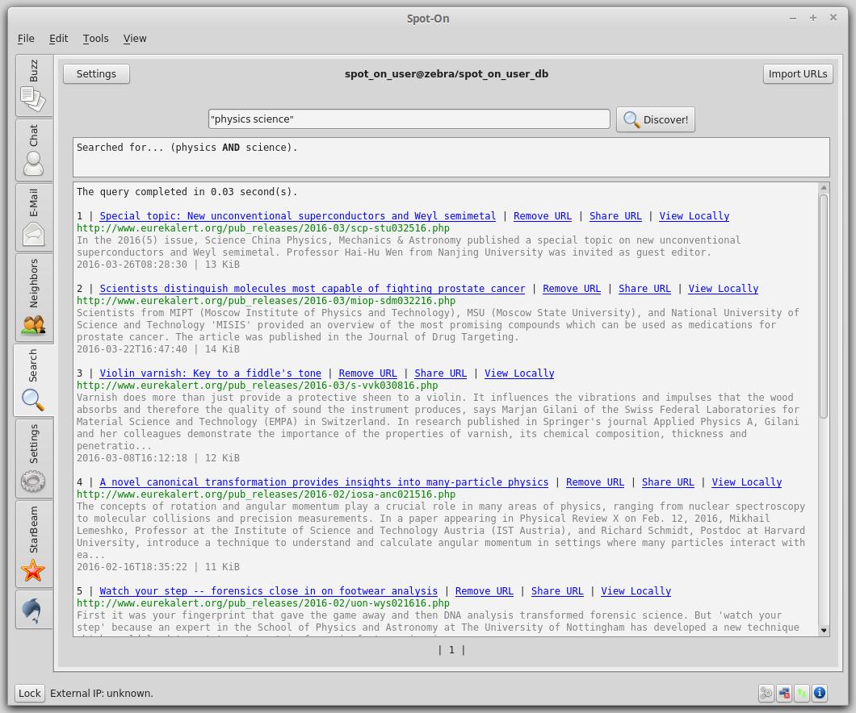Click the Import URLs button
The image size is (856, 713).
tap(797, 73)
